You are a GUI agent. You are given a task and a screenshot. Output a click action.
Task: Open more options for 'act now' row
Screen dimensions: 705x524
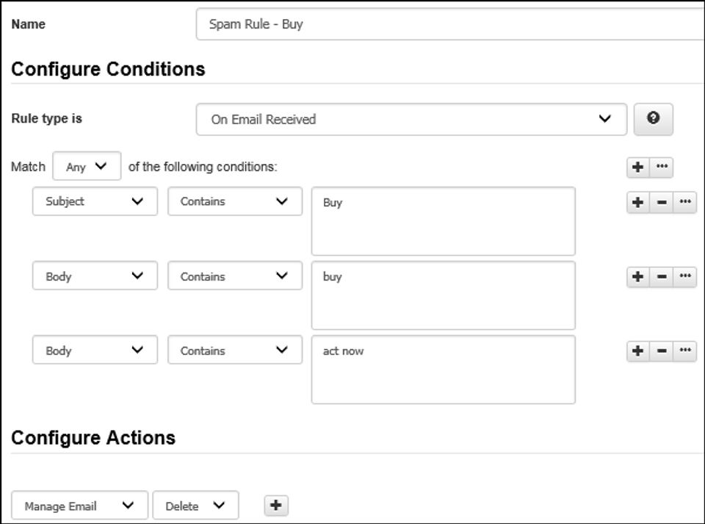click(x=685, y=351)
